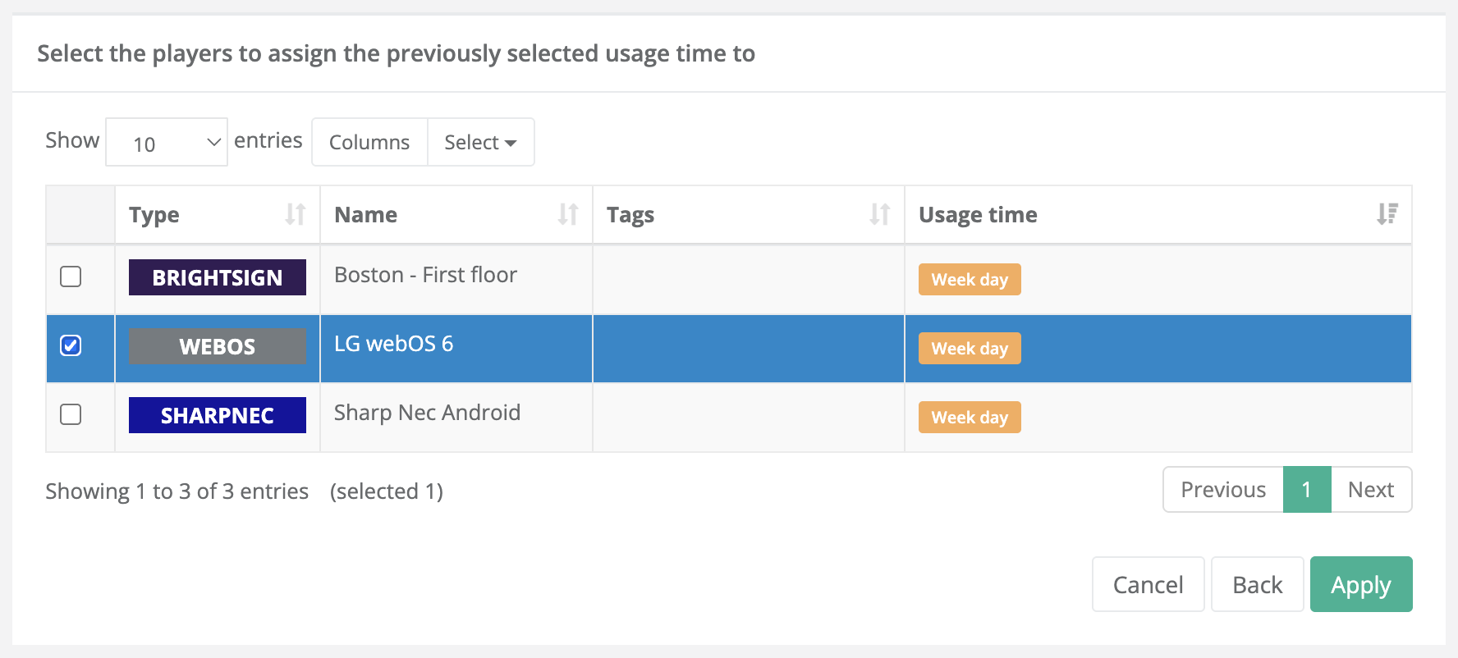
Task: Click the Cancel button
Action: point(1148,584)
